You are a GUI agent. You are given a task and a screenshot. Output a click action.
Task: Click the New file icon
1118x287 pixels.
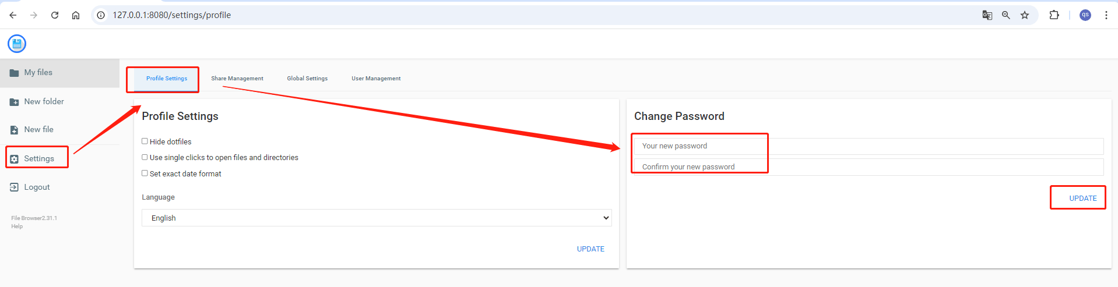tap(14, 130)
